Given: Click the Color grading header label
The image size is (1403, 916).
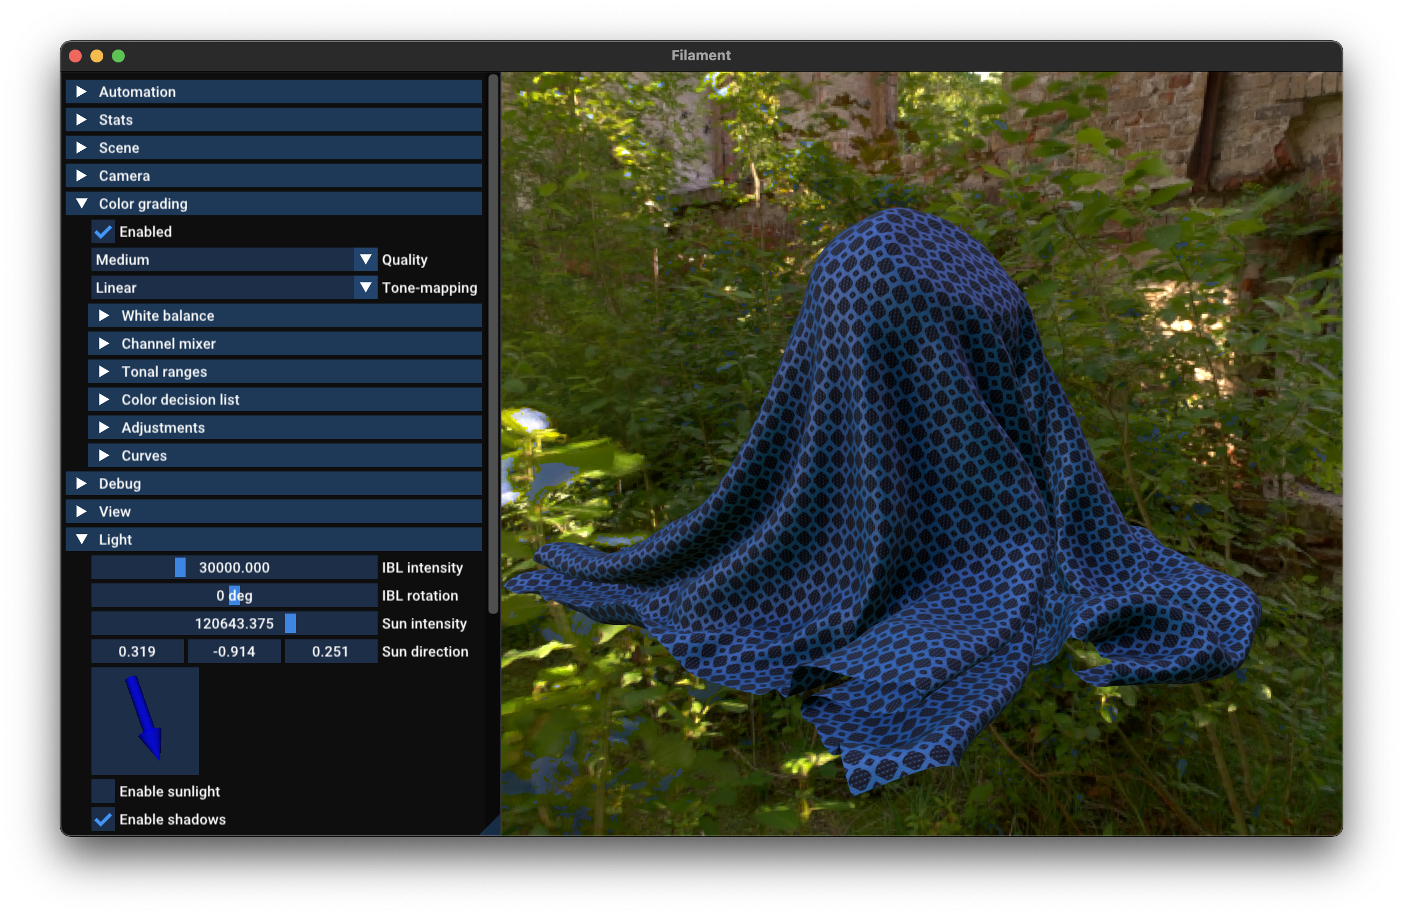Looking at the screenshot, I should (143, 203).
